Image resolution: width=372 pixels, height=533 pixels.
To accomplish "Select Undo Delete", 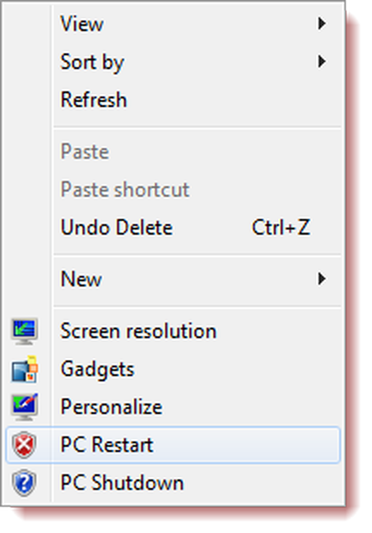I will coord(117,227).
